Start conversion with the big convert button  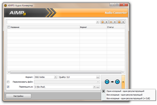tap(111, 82)
